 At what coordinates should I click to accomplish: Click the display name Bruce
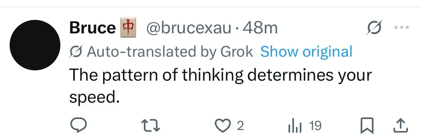pos(92,28)
